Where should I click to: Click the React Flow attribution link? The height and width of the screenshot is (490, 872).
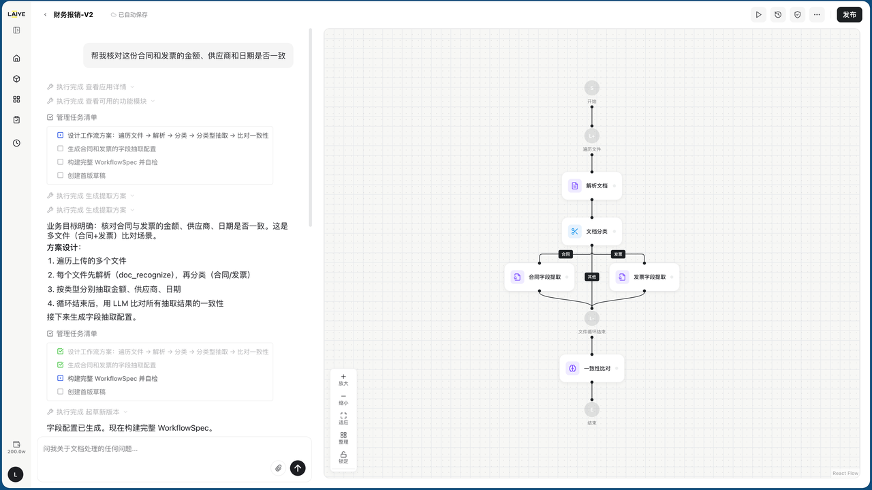pyautogui.click(x=845, y=473)
